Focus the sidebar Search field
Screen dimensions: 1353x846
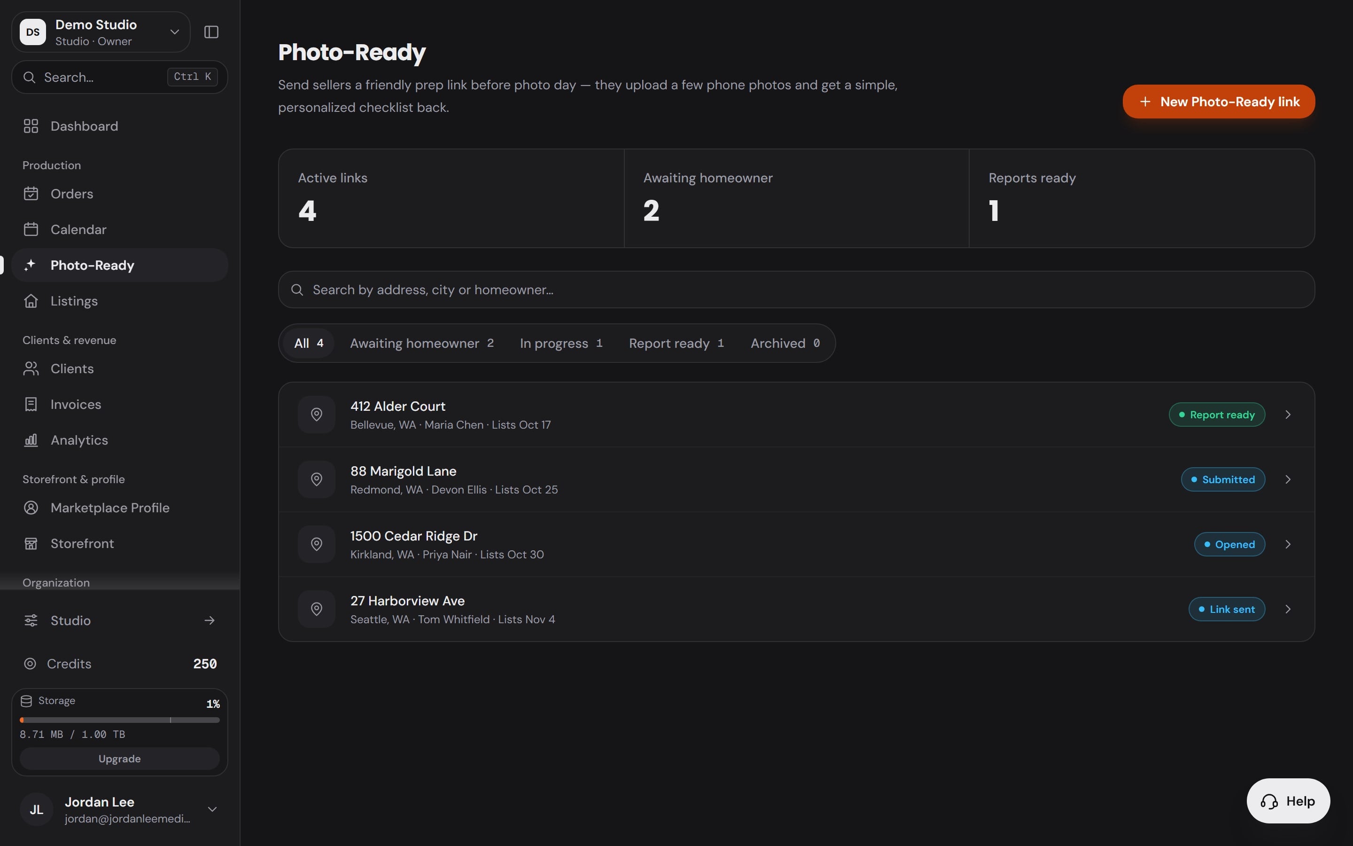click(120, 77)
